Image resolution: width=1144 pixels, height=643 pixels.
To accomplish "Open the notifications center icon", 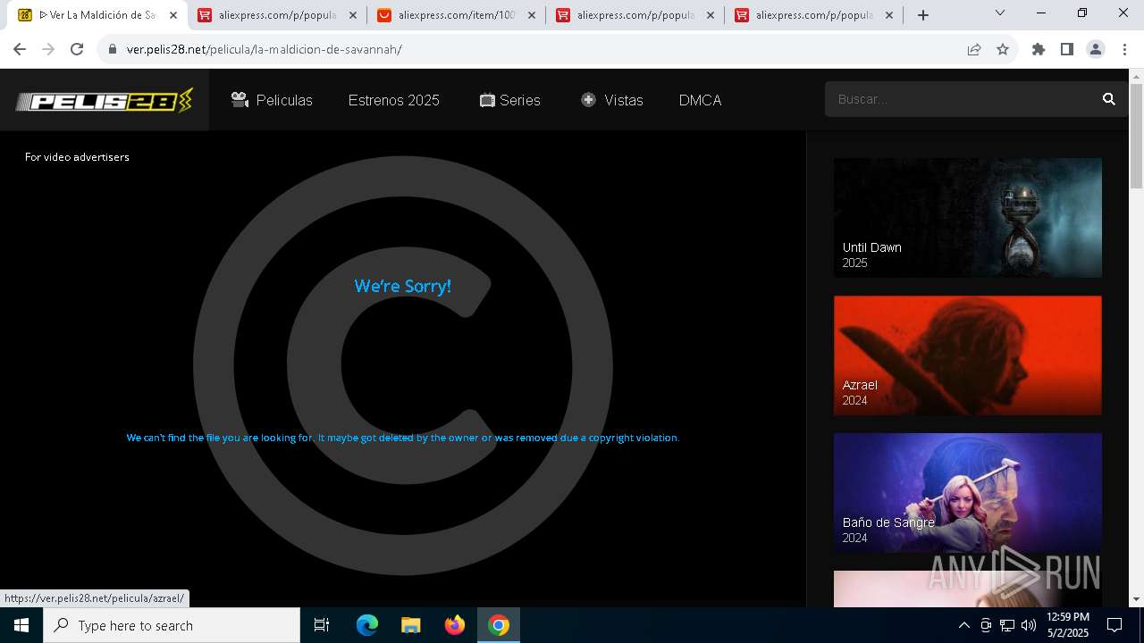I will [1115, 625].
